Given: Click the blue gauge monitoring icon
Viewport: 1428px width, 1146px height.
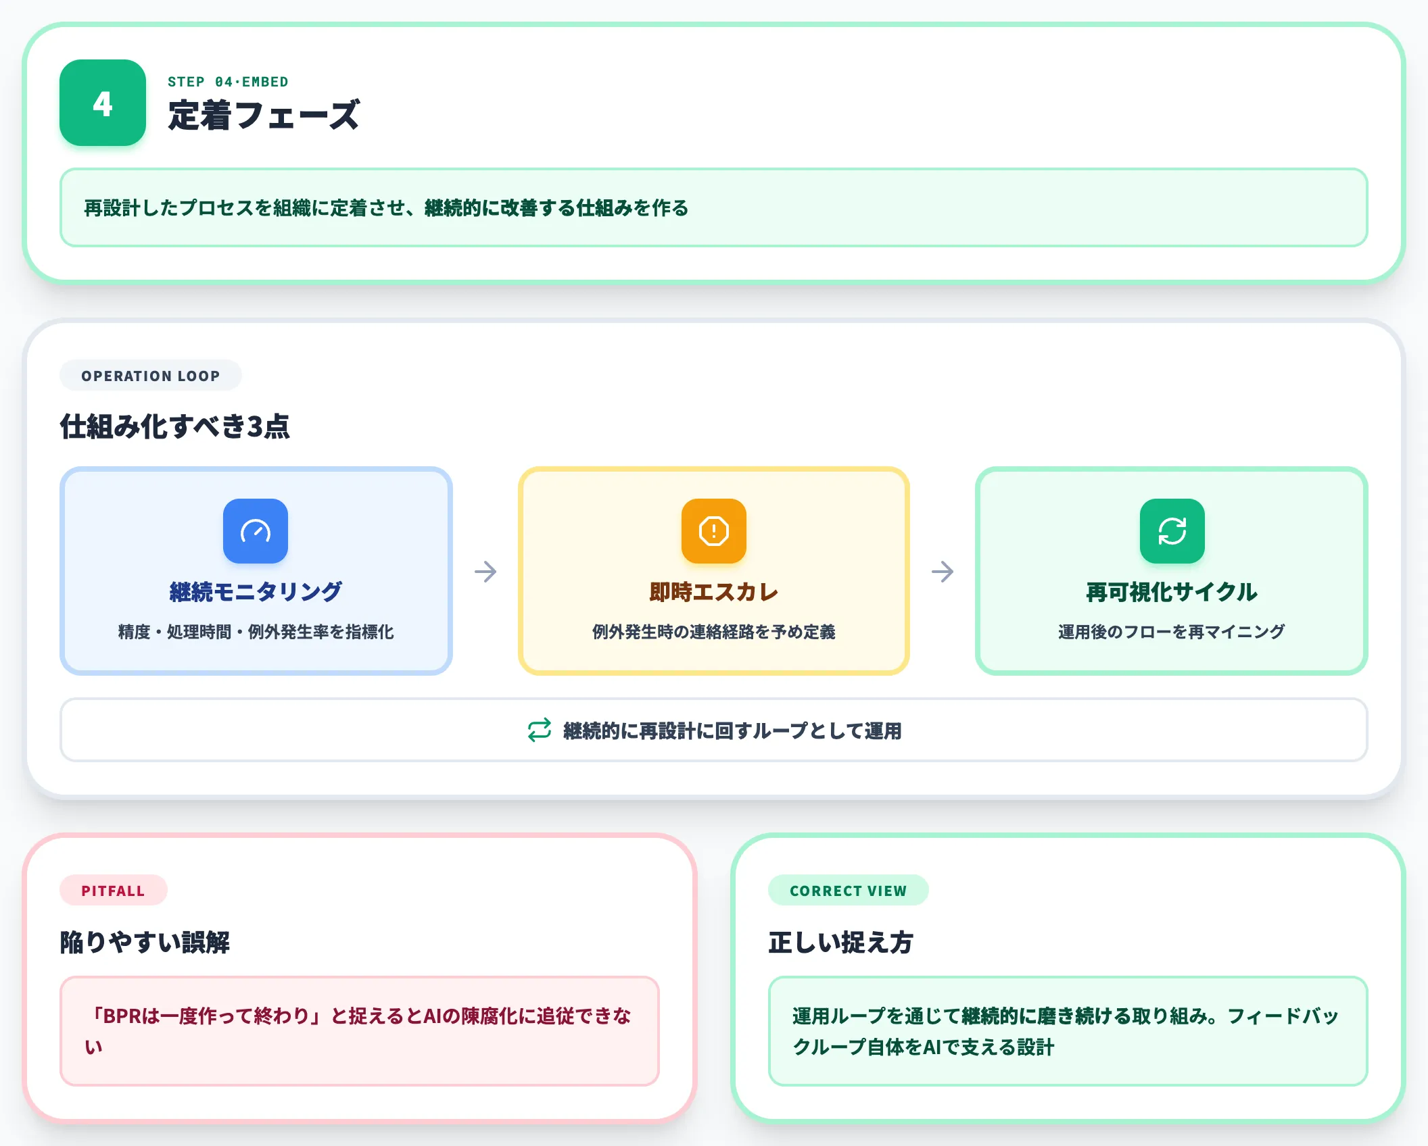Looking at the screenshot, I should [x=256, y=531].
